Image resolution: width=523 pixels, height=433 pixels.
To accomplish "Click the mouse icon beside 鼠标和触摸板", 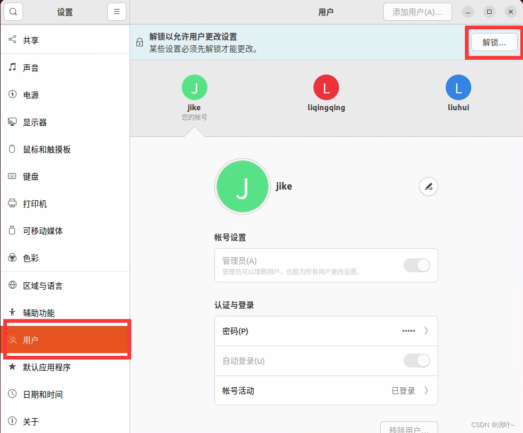I will click(x=12, y=149).
